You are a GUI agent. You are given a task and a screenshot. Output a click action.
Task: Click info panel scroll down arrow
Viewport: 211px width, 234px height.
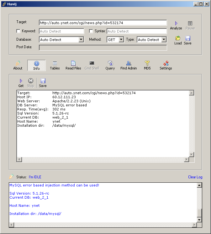192,155
